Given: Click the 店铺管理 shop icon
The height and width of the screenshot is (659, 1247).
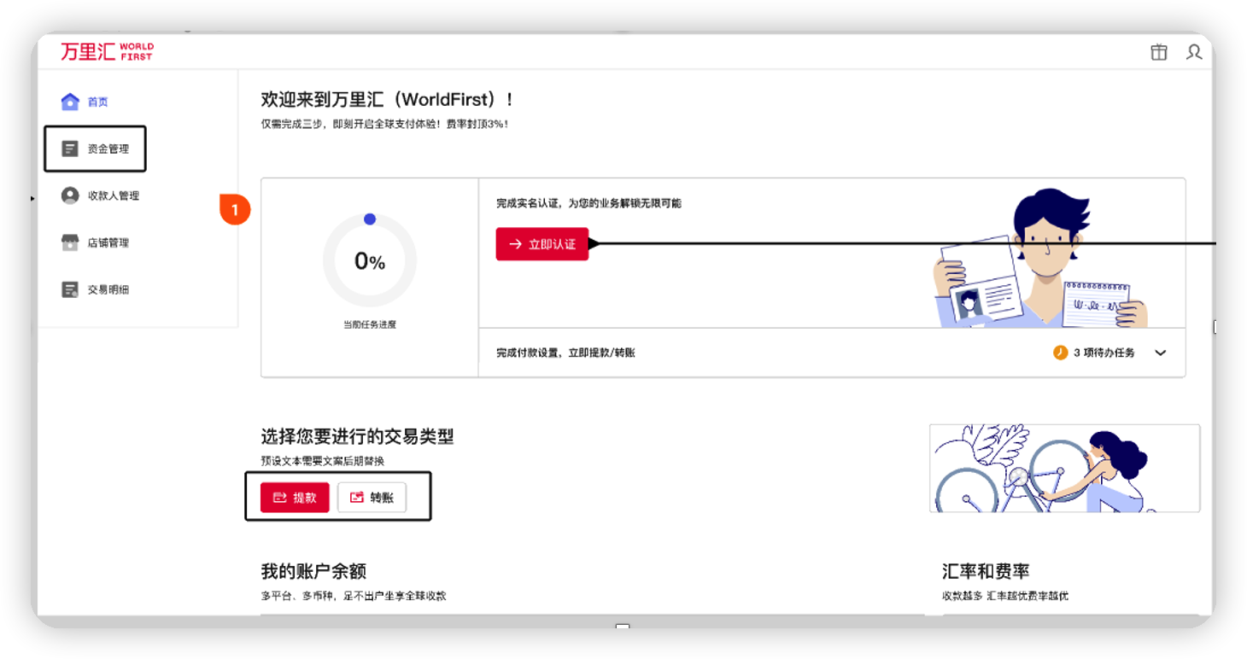Looking at the screenshot, I should [70, 242].
